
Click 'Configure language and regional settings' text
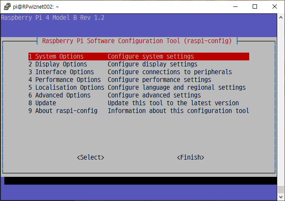pyautogui.click(x=177, y=88)
